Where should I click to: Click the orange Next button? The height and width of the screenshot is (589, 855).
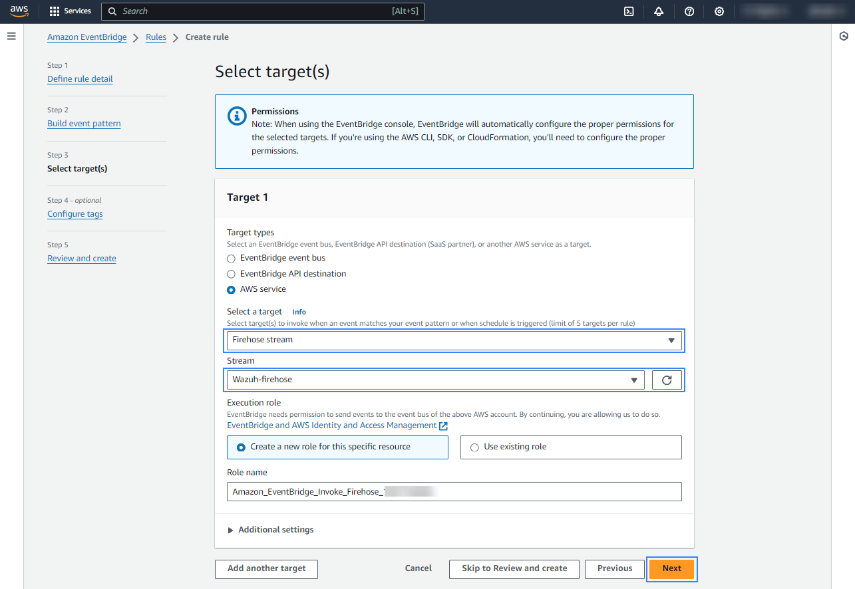(x=671, y=568)
